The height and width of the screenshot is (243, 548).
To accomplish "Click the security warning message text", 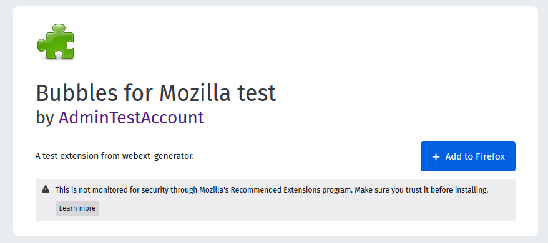I will tap(272, 190).
